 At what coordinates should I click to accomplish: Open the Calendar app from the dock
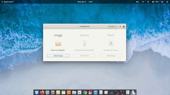coord(63,92)
